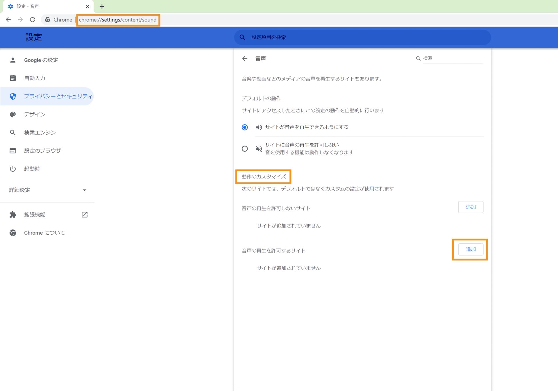
Task: Select サイトが音声を再生できるようにする radio button
Action: pos(244,127)
